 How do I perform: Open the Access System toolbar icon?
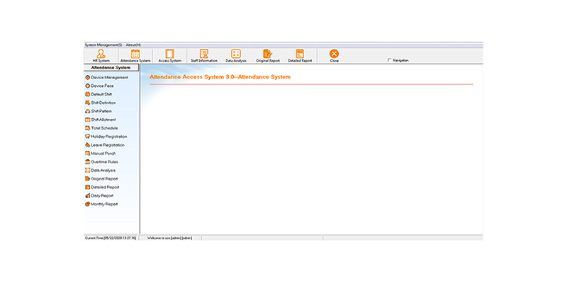tap(169, 56)
